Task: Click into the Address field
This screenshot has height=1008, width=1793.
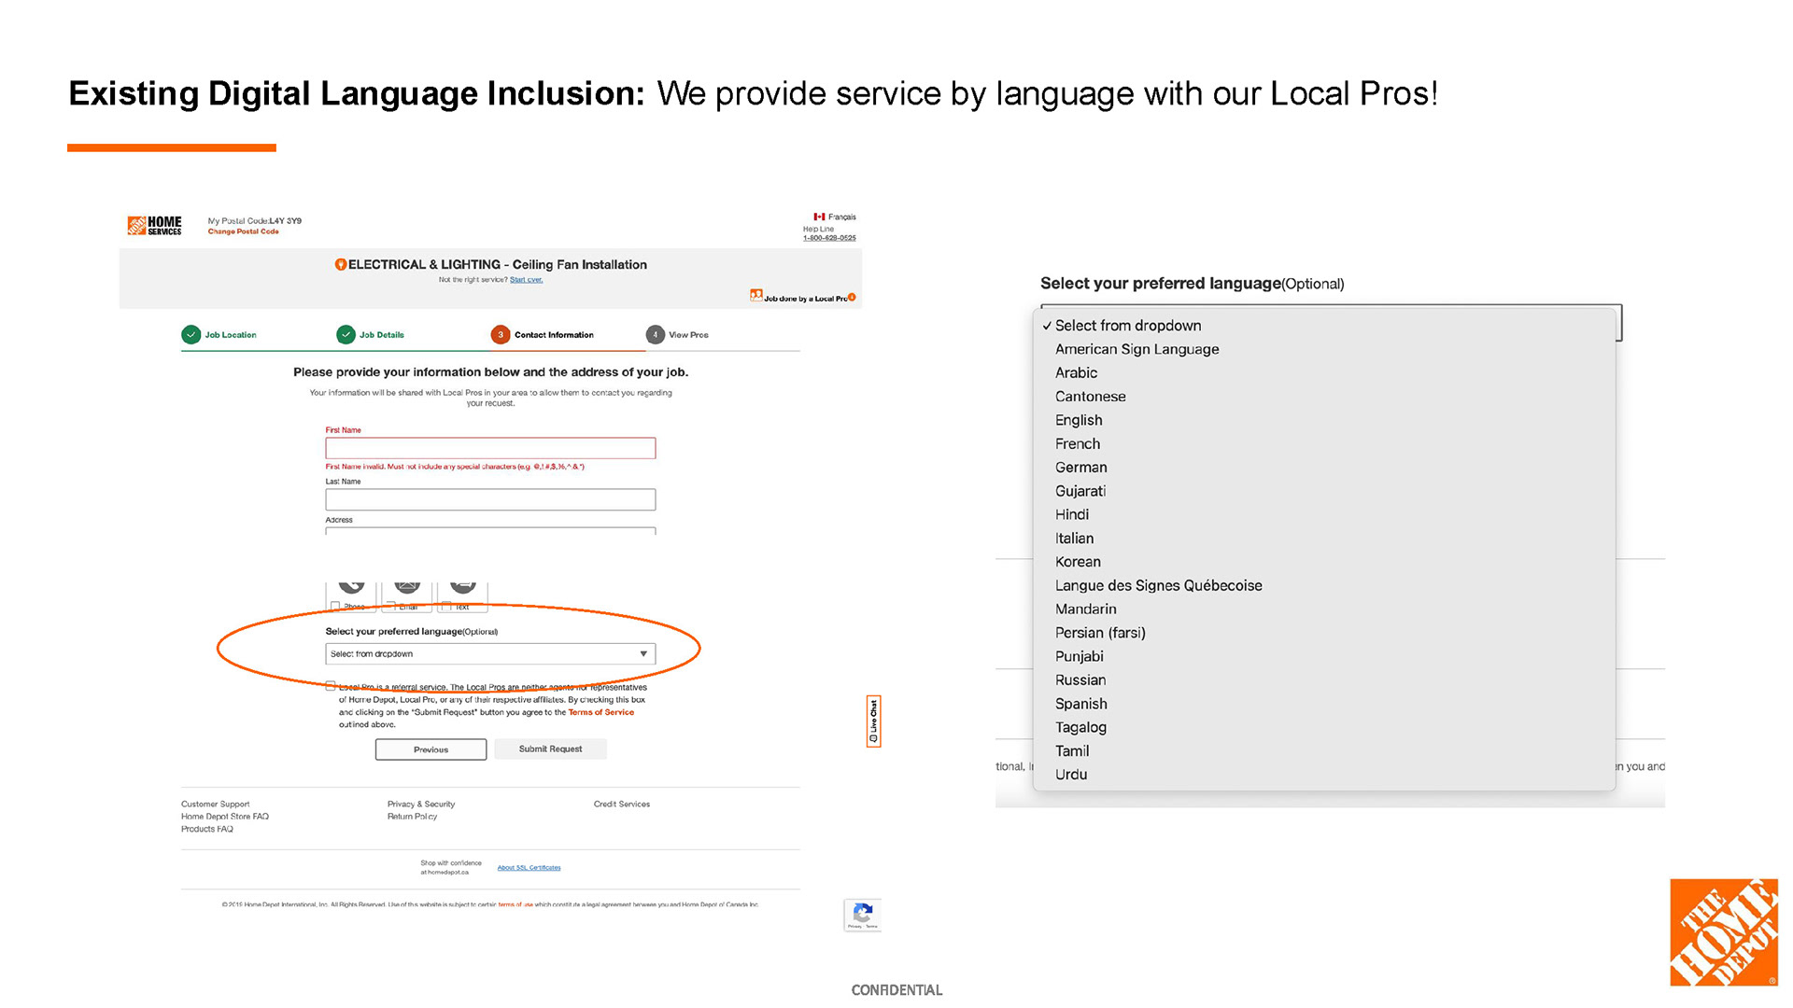Action: click(490, 531)
